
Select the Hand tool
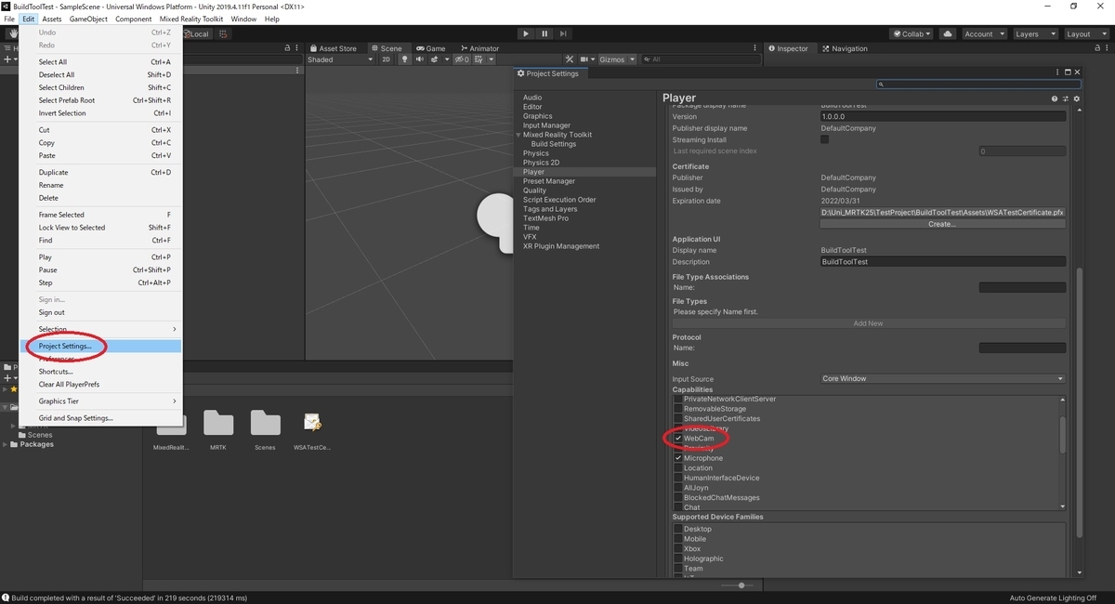(x=13, y=33)
